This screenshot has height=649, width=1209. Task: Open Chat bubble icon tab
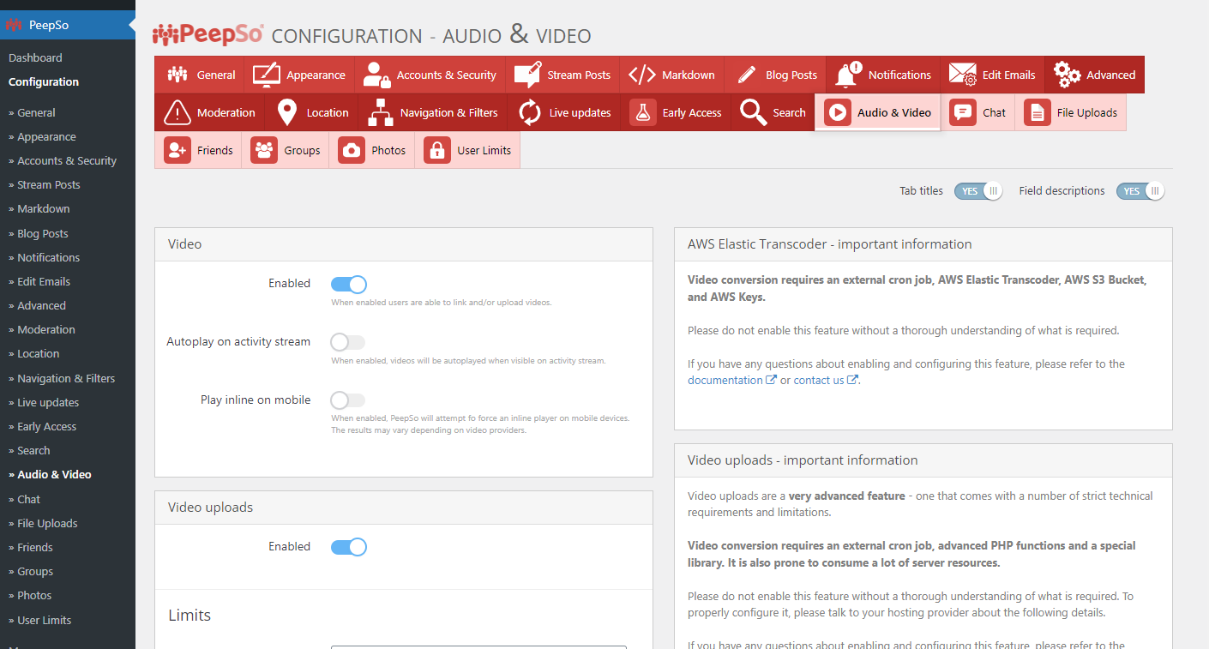[x=963, y=112]
